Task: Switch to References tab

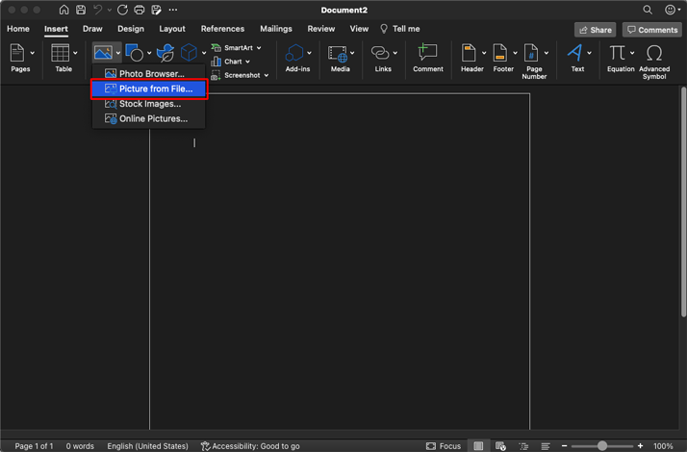Action: click(x=222, y=29)
